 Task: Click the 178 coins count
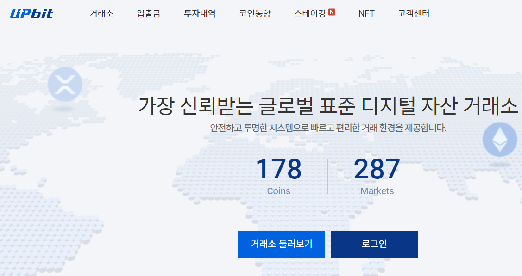(279, 169)
